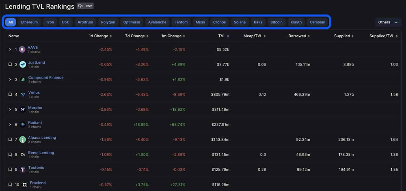Screen dimensions: 406x191
Task: Click the Venus protocol logo icon
Action: click(x=22, y=94)
